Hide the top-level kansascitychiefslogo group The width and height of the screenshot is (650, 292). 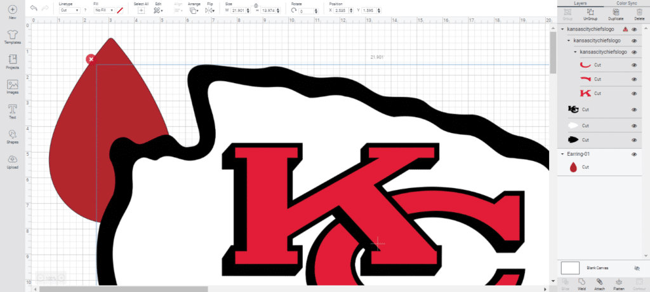click(x=634, y=29)
